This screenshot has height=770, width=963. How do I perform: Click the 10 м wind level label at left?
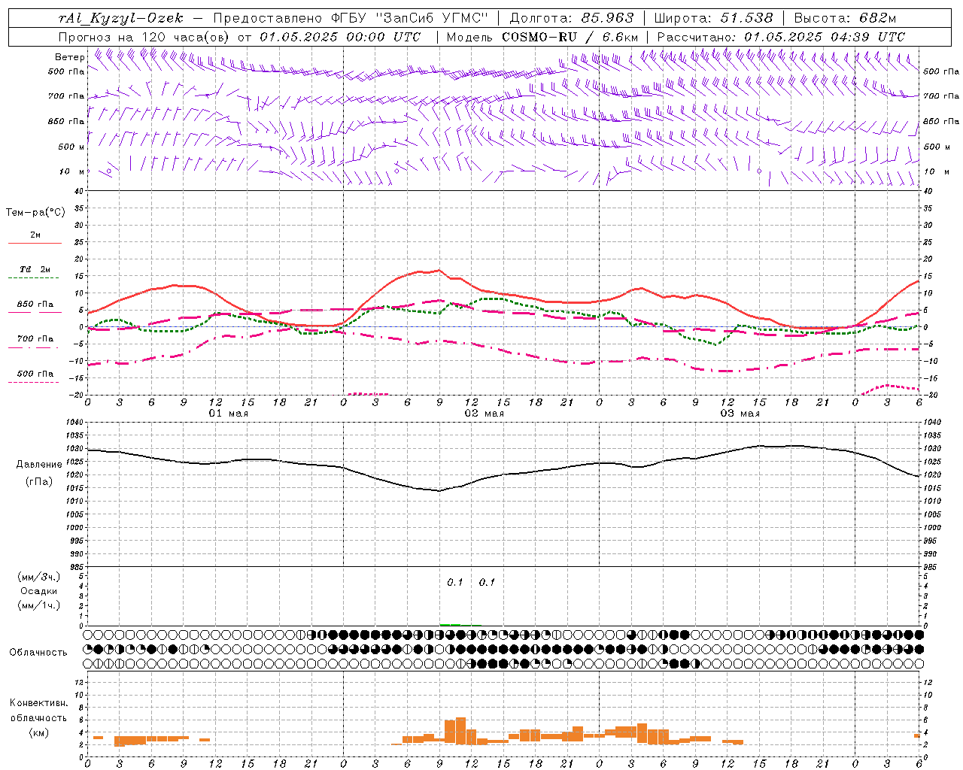point(72,172)
